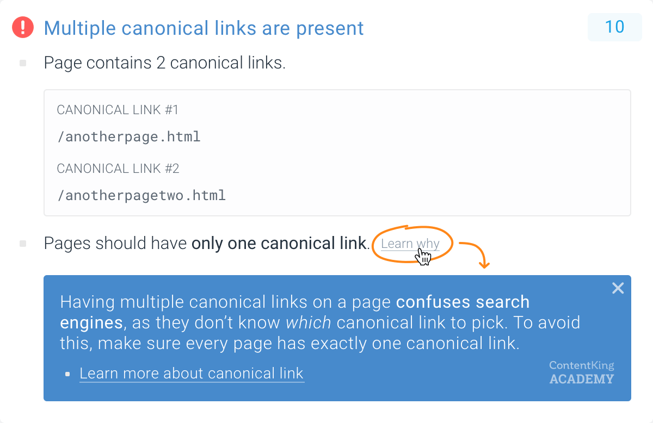Image resolution: width=653 pixels, height=423 pixels.
Task: Open 'Learn more about canonical link'
Action: 192,374
